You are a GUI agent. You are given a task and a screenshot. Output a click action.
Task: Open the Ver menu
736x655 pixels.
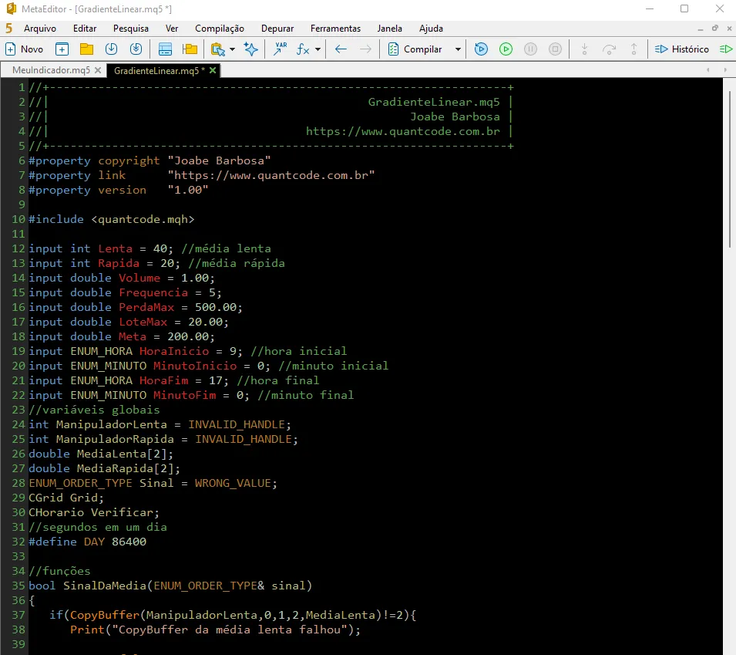(172, 29)
